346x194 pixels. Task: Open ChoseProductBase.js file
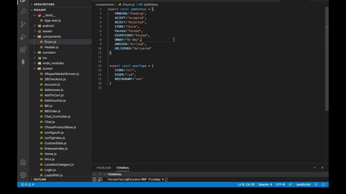point(60,127)
